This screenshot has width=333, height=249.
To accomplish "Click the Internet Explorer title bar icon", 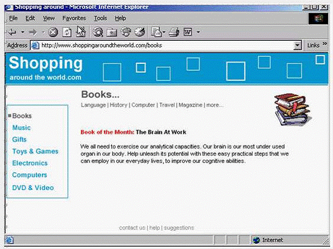I will 9,8.
